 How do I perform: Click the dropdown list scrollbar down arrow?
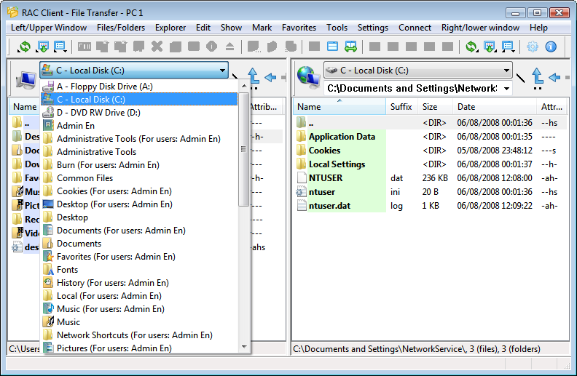click(244, 347)
